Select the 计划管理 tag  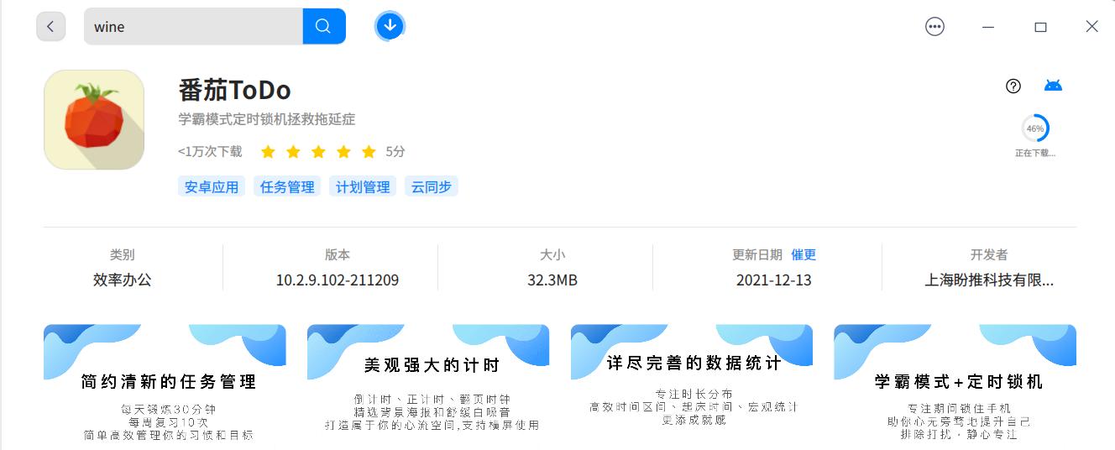point(363,186)
